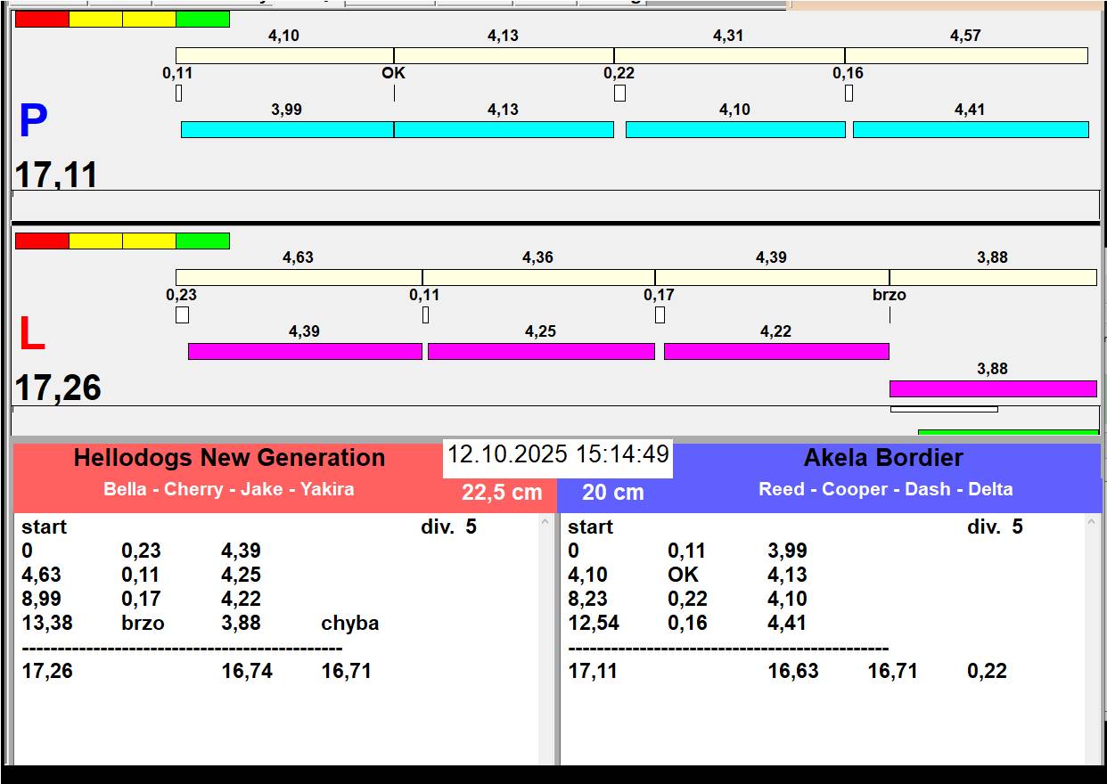Image resolution: width=1107 pixels, height=784 pixels.
Task: Click the changeover marker box under 0,16
Action: [x=849, y=93]
